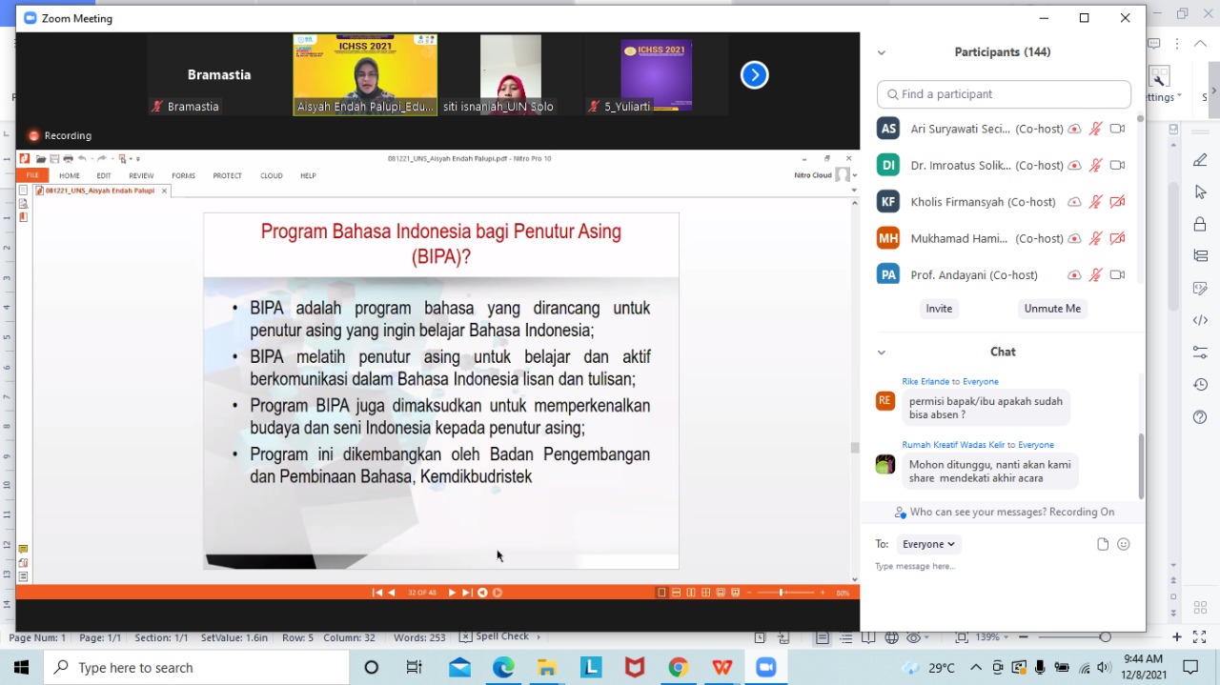Click the chat panel scrollbar
The height and width of the screenshot is (685, 1220).
1141,466
